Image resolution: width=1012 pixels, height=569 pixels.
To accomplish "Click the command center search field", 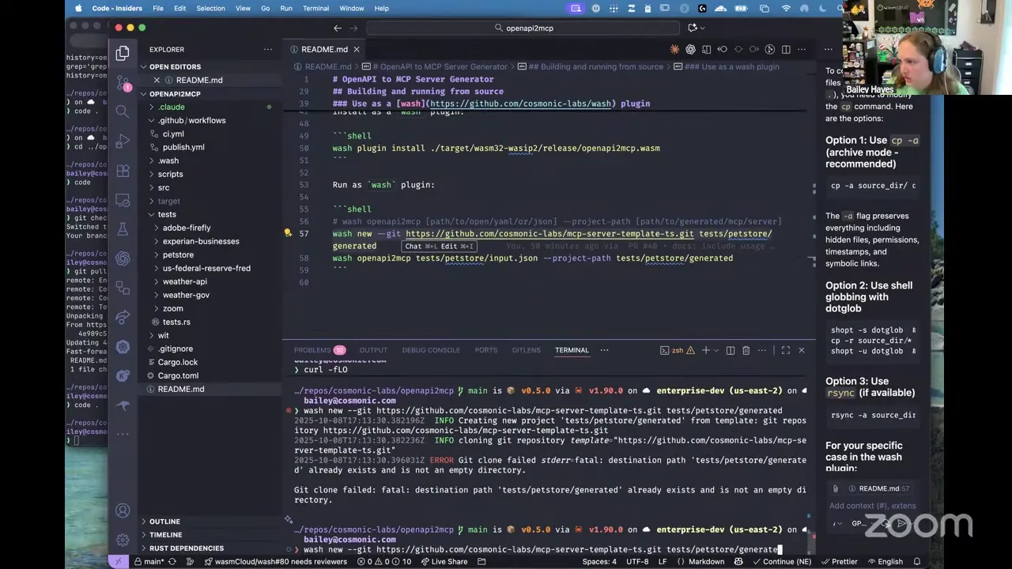I will (523, 28).
